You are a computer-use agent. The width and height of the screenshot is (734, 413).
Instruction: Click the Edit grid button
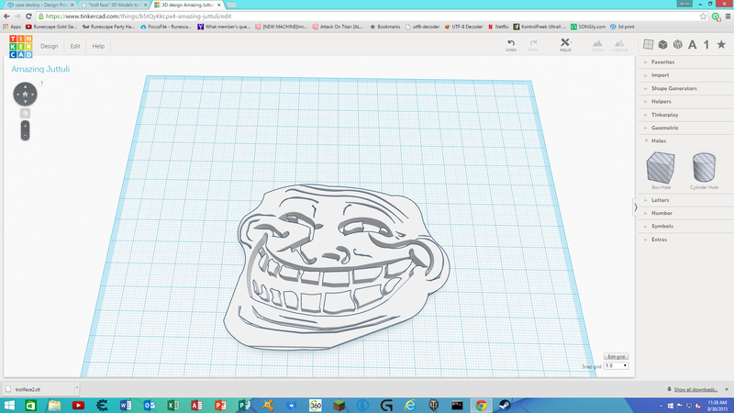pos(616,357)
